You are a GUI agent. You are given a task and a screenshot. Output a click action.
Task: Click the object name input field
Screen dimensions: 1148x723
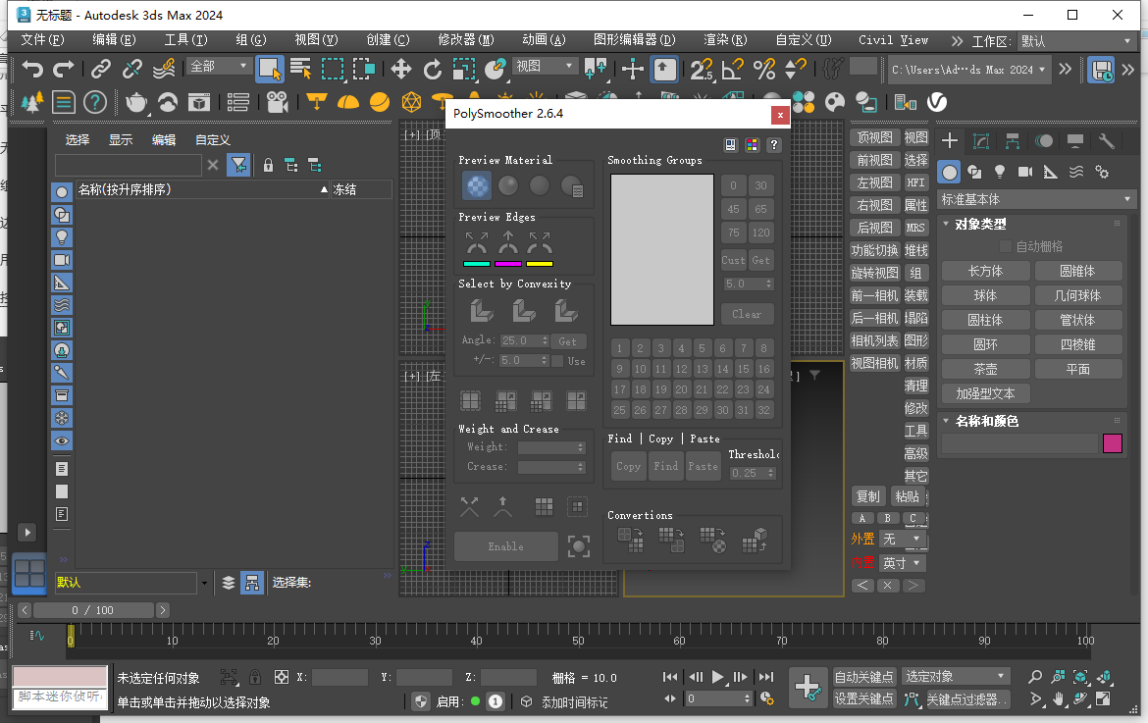click(x=1019, y=443)
